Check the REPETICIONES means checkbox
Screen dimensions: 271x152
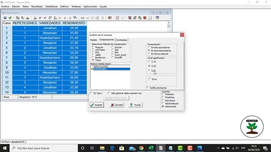click(x=92, y=67)
